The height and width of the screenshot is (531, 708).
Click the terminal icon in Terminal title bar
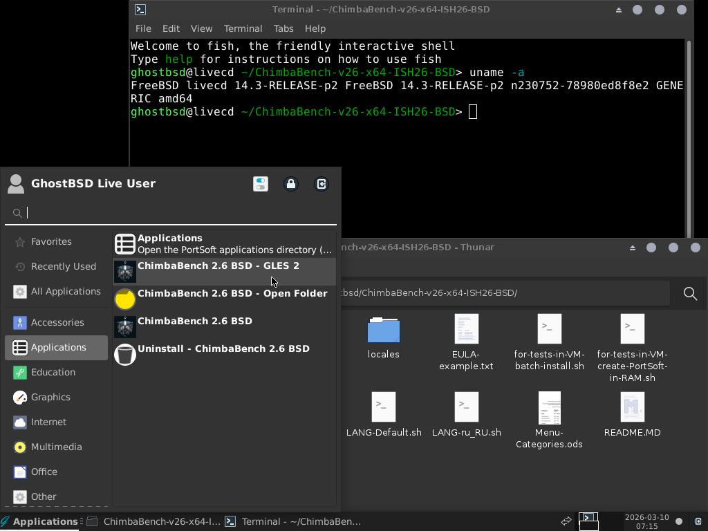pos(140,10)
